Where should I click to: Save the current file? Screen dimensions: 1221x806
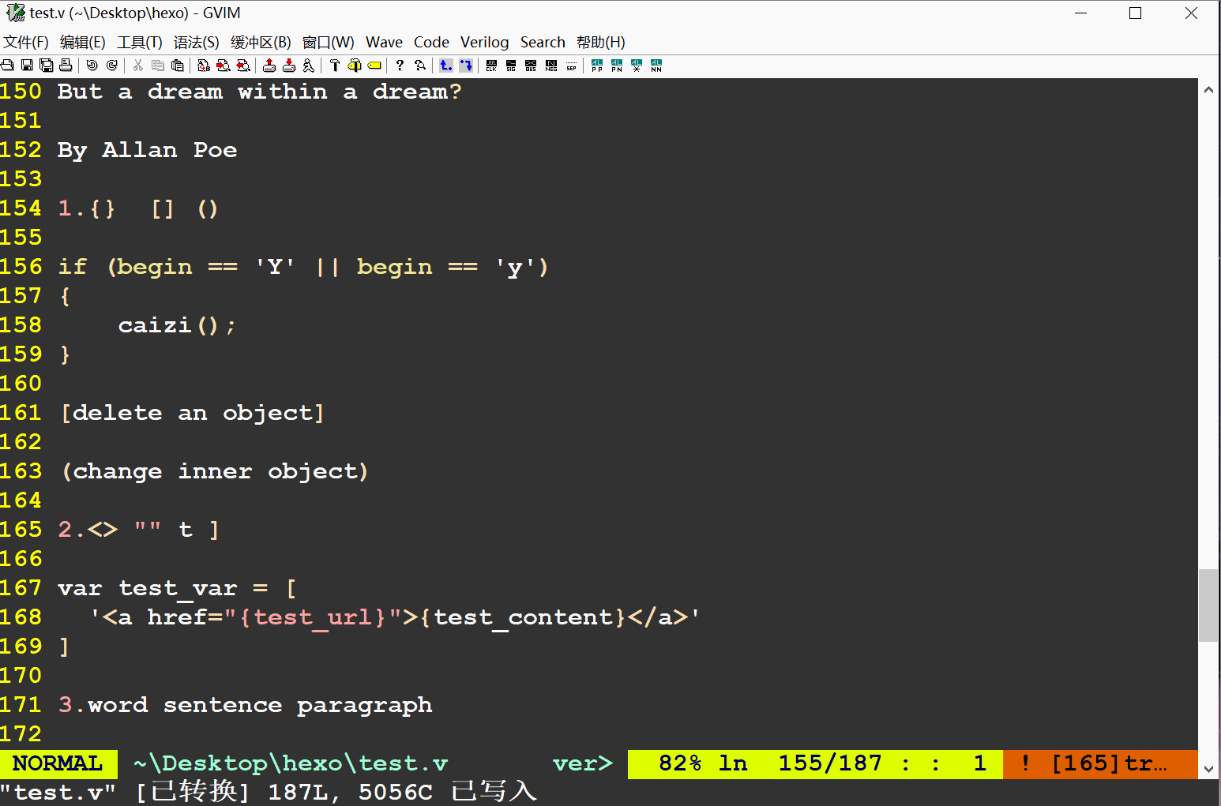click(x=27, y=65)
